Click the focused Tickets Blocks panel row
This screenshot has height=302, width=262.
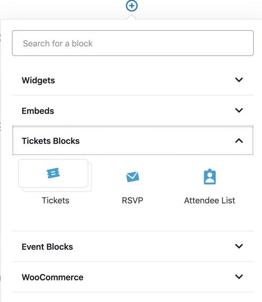[133, 141]
